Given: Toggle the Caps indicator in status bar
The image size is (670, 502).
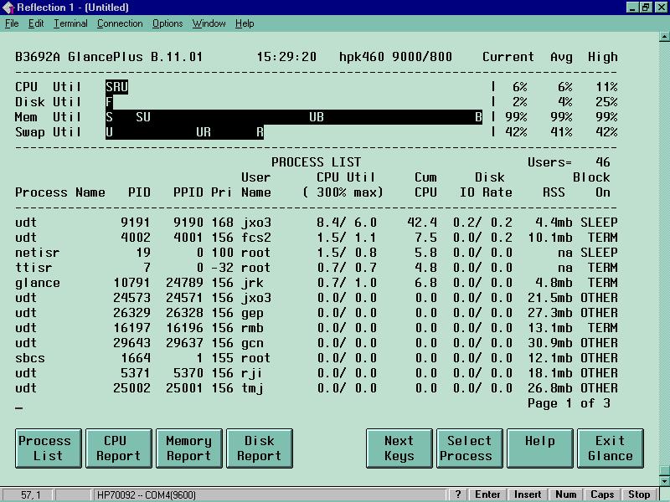Looking at the screenshot, I should [x=602, y=494].
